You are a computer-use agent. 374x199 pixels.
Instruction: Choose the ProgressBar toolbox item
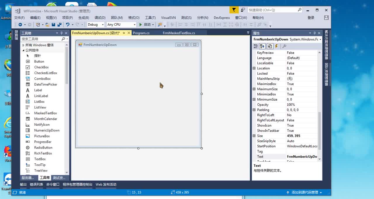tap(43, 142)
